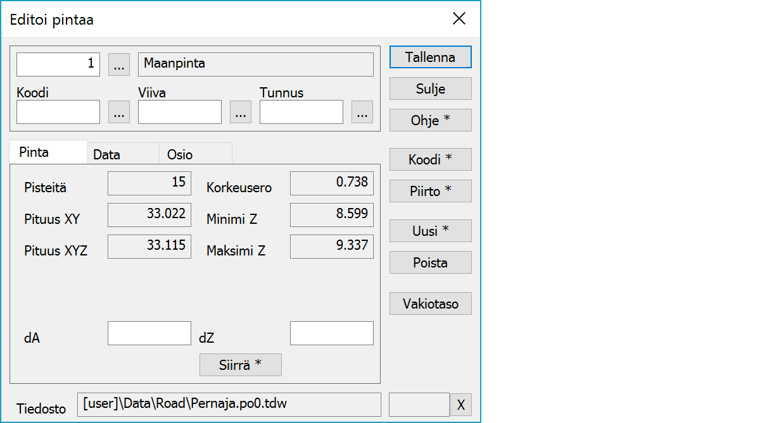Clear file with X button beside Tiedosto
Screen dimensions: 760x423
460,405
